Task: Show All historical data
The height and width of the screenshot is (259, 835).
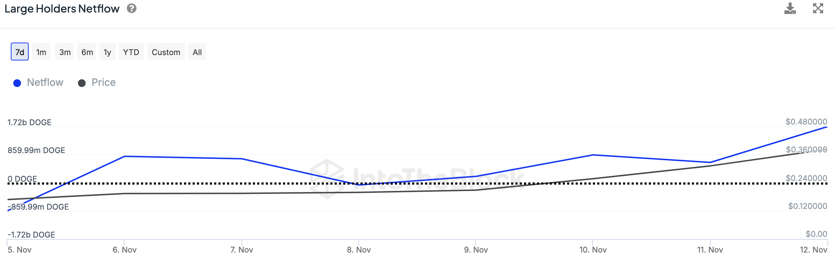Action: [x=197, y=52]
